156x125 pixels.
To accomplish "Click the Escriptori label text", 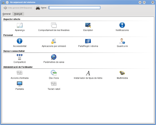I will (88, 30).
